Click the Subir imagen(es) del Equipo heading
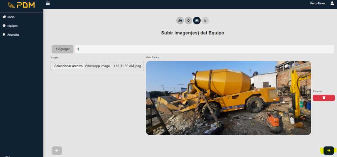The height and width of the screenshot is (157, 337). pos(193,33)
